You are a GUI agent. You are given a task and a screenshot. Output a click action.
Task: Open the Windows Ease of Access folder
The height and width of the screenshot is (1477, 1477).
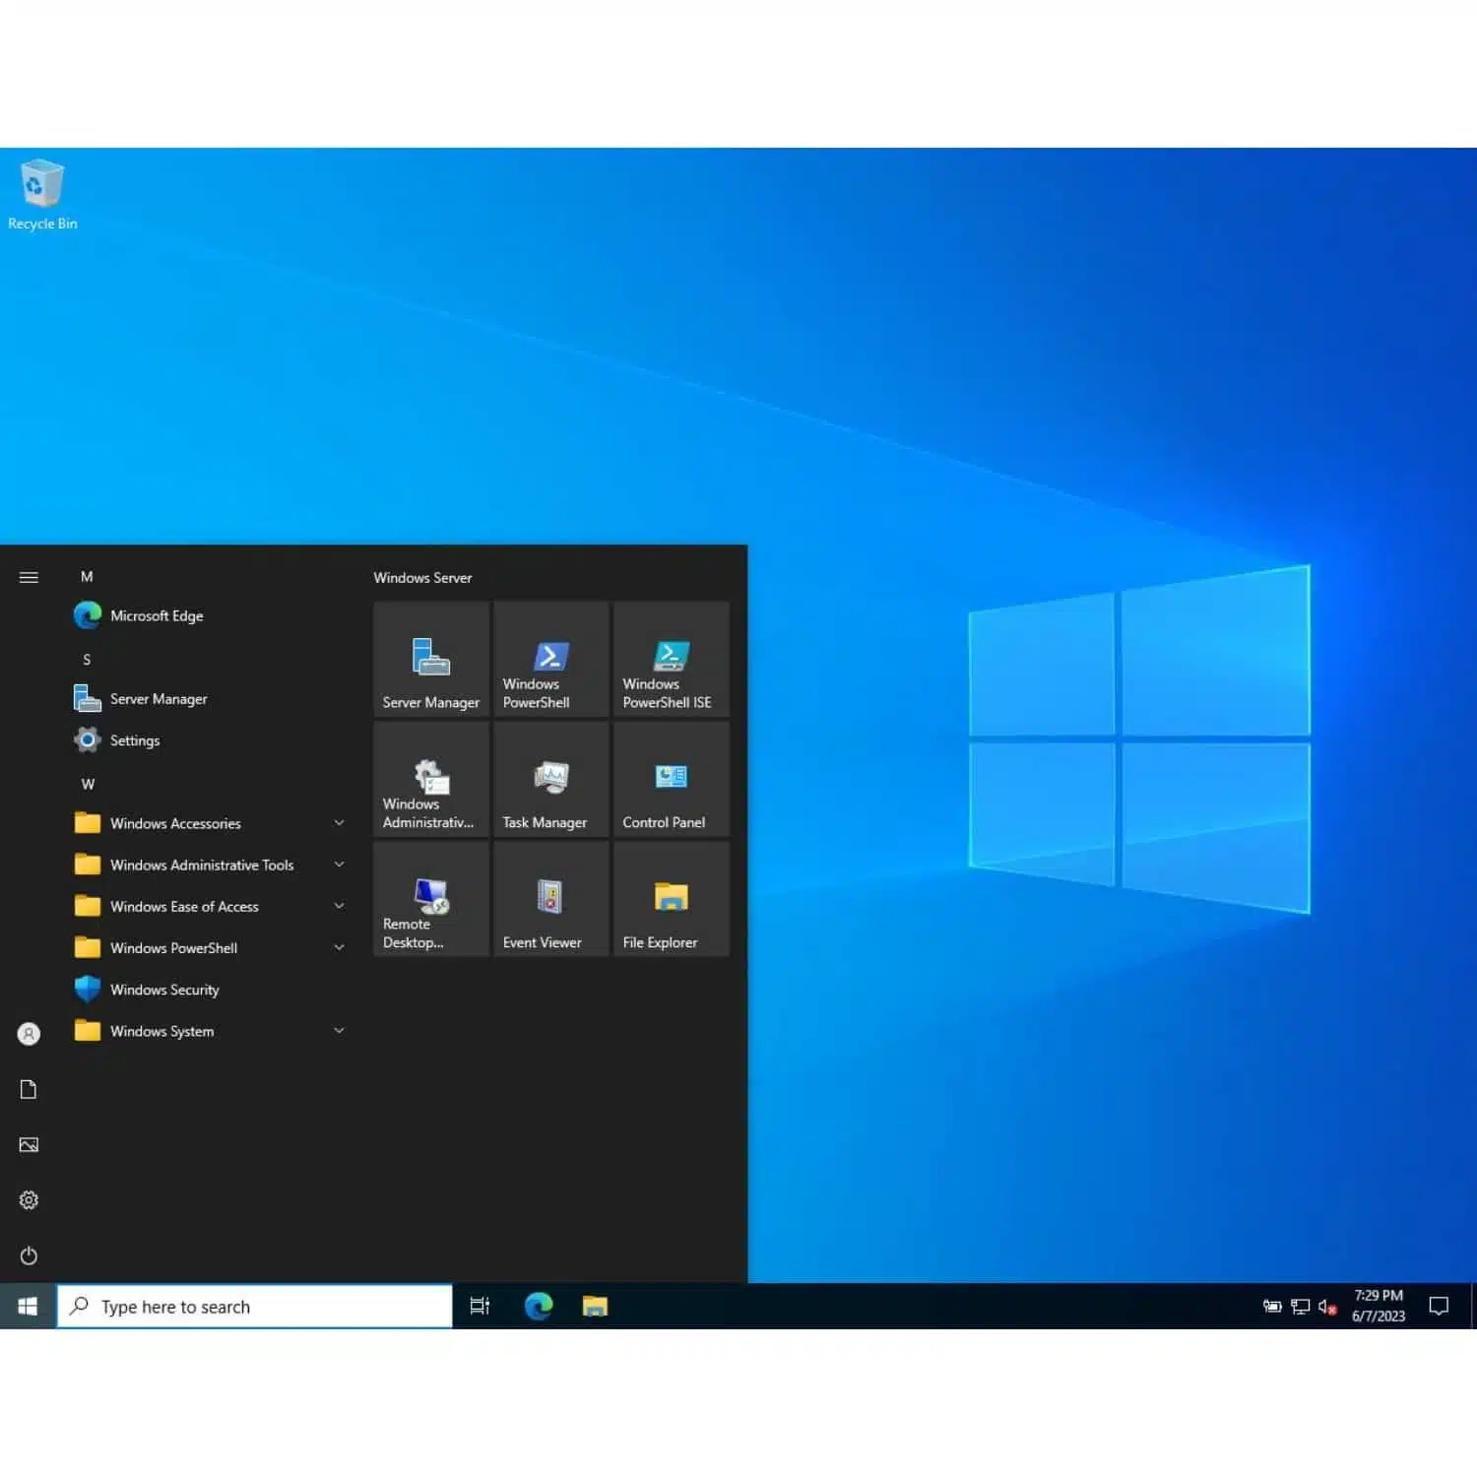pos(211,906)
